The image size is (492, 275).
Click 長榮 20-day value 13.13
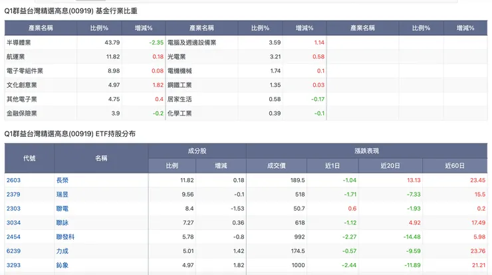click(x=414, y=180)
